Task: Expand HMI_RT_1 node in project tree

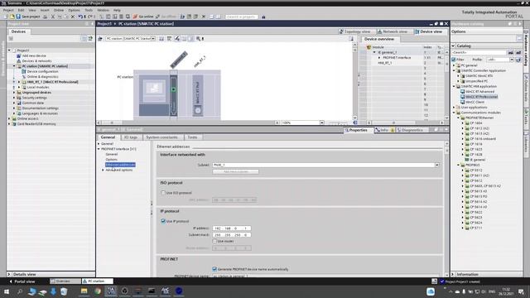Action: pos(19,82)
